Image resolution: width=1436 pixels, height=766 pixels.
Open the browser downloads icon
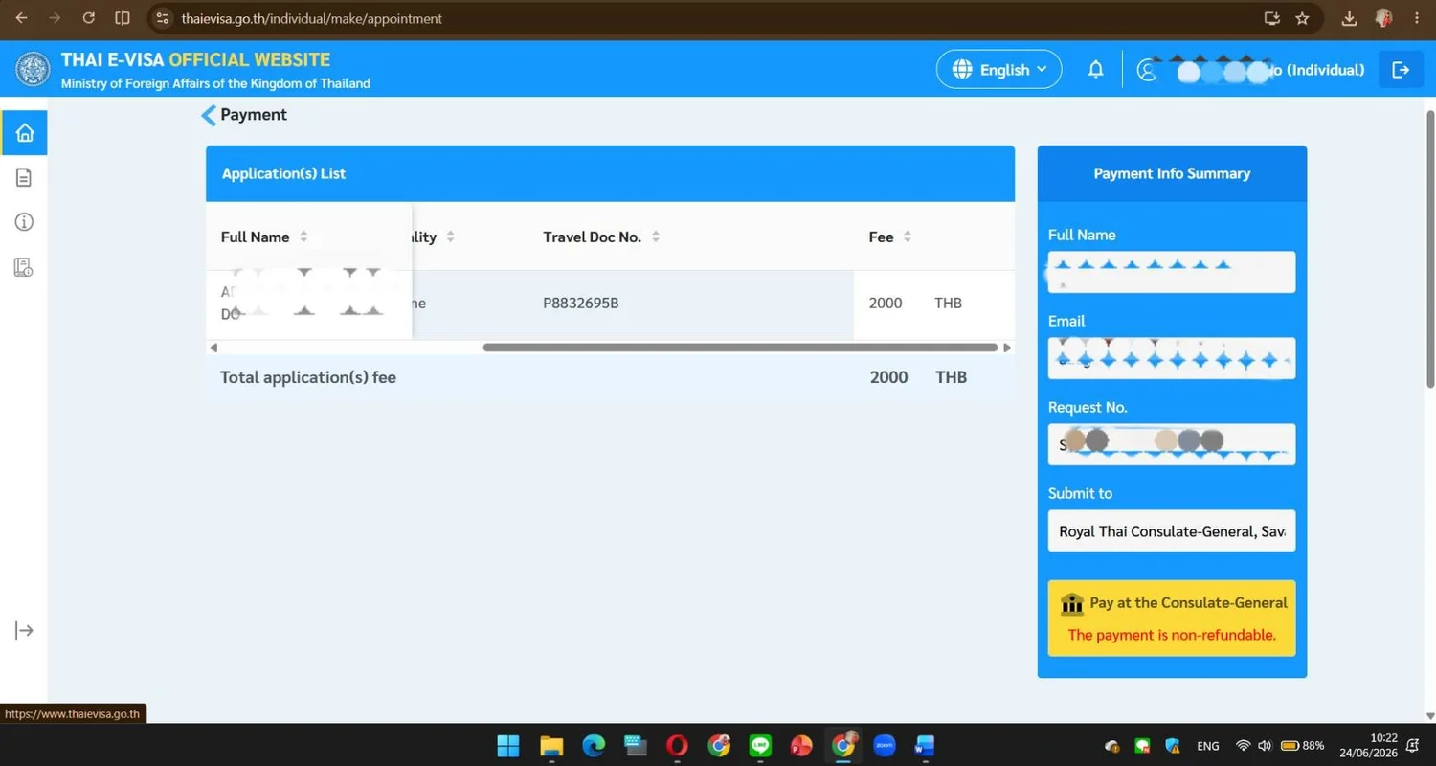pyautogui.click(x=1349, y=18)
